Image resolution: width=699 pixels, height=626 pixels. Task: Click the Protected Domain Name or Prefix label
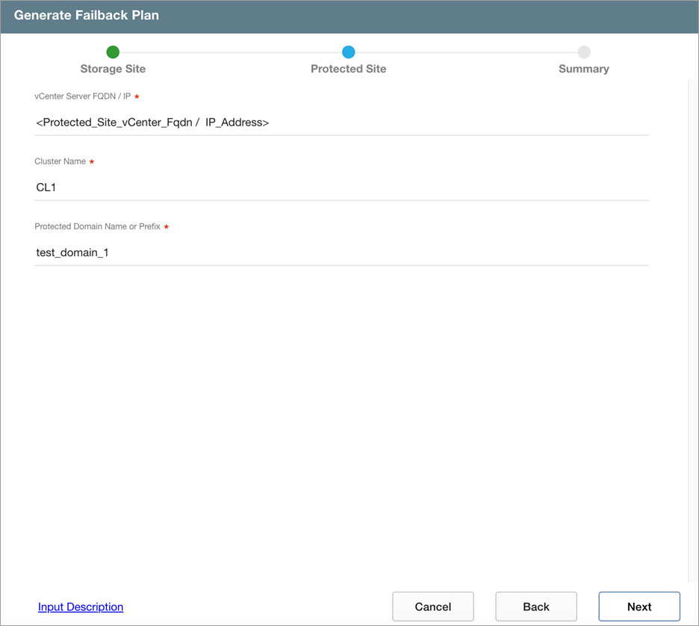[97, 227]
